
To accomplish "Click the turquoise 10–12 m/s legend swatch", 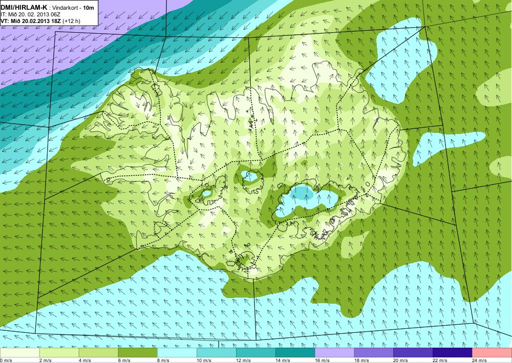I will pos(217,353).
